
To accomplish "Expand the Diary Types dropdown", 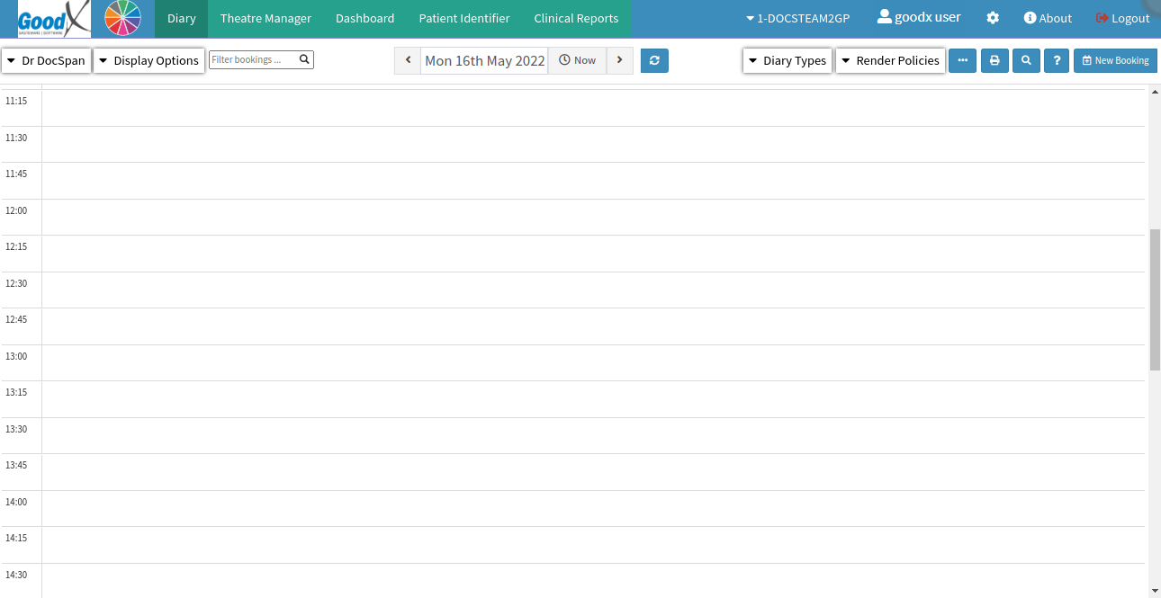I will pos(787,60).
